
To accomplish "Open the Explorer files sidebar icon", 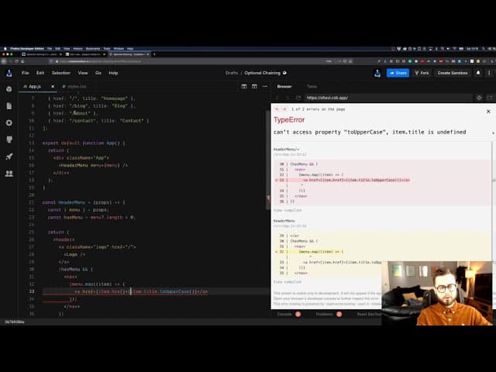I will point(9,106).
